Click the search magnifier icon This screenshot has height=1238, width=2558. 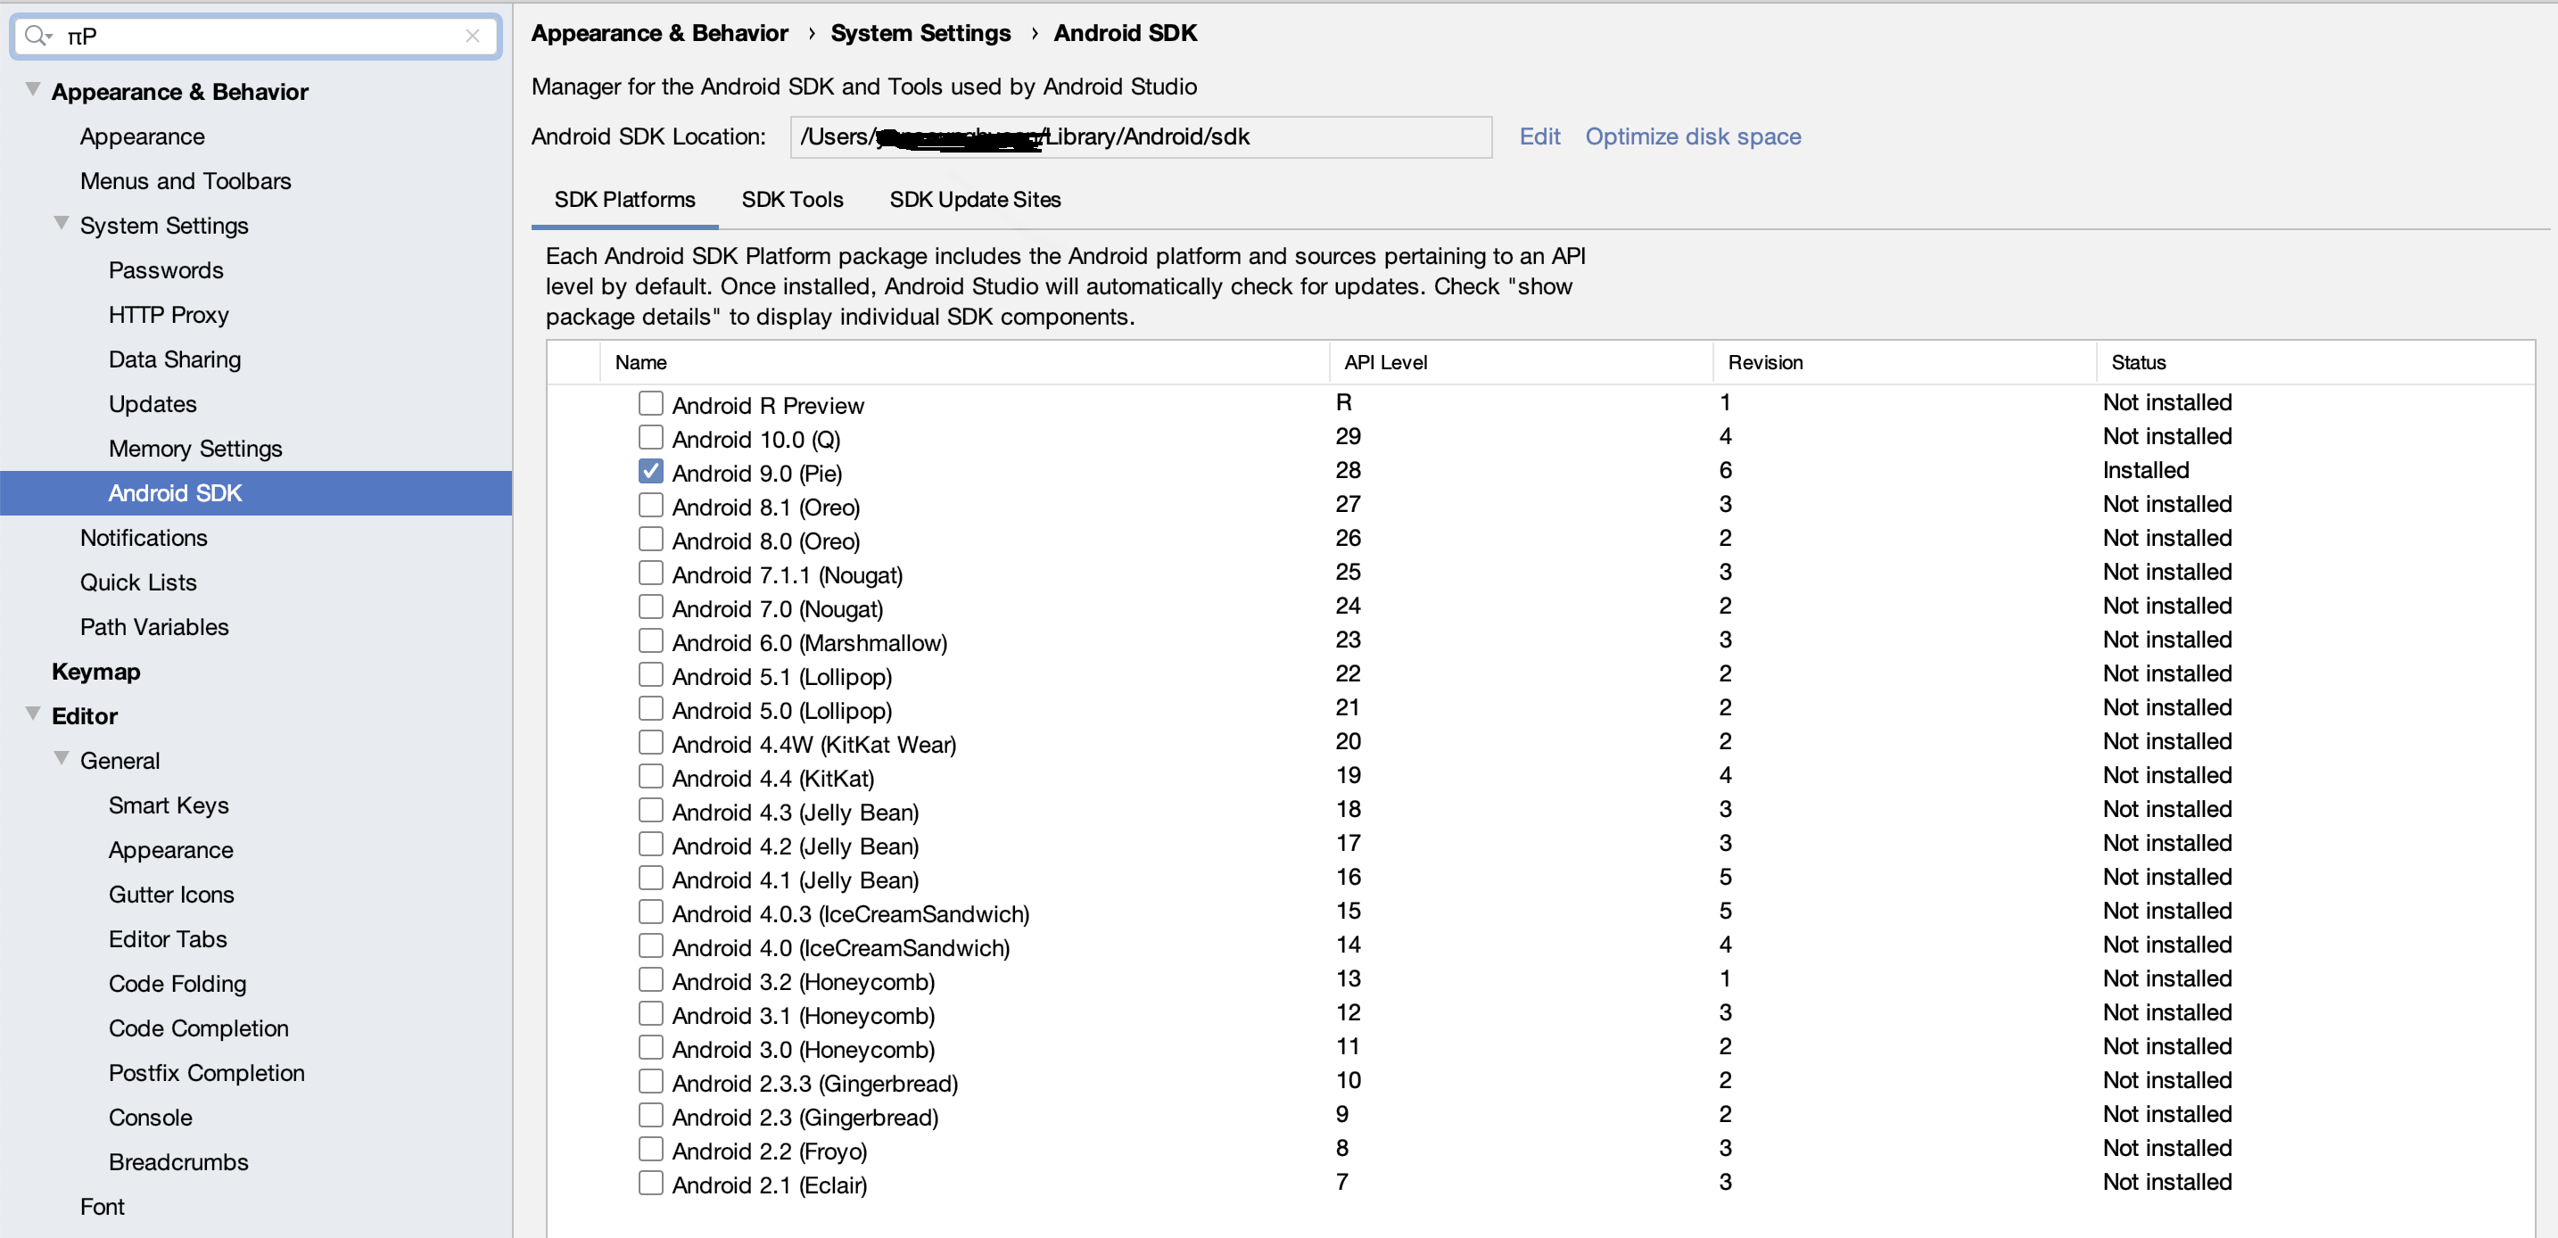(37, 37)
